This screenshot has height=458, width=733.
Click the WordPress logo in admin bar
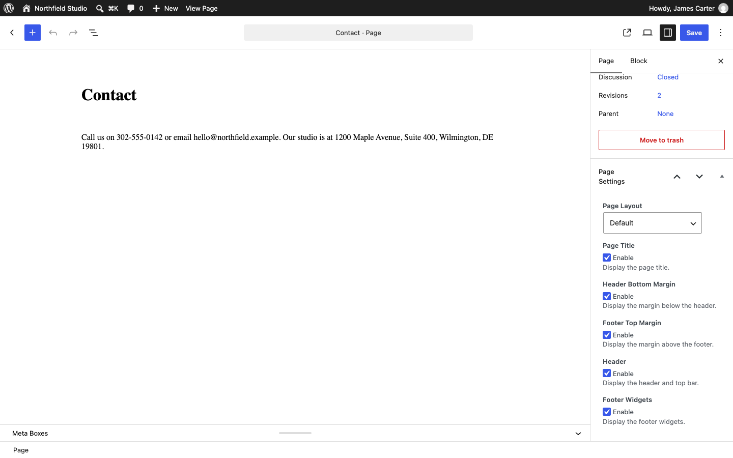coord(9,8)
